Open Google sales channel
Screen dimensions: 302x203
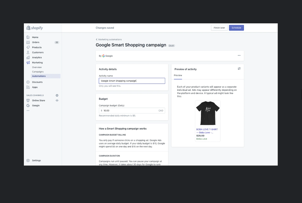(36, 106)
